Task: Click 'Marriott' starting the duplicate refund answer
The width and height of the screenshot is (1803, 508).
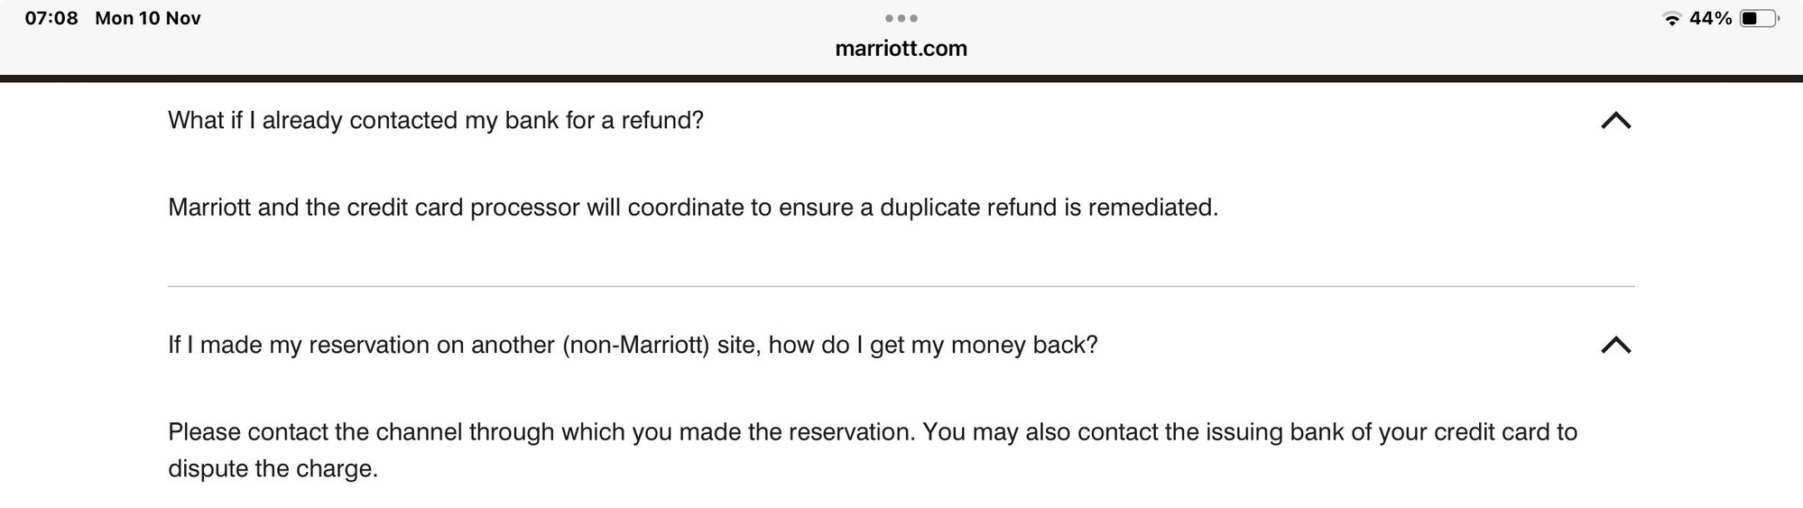Action: click(x=209, y=208)
